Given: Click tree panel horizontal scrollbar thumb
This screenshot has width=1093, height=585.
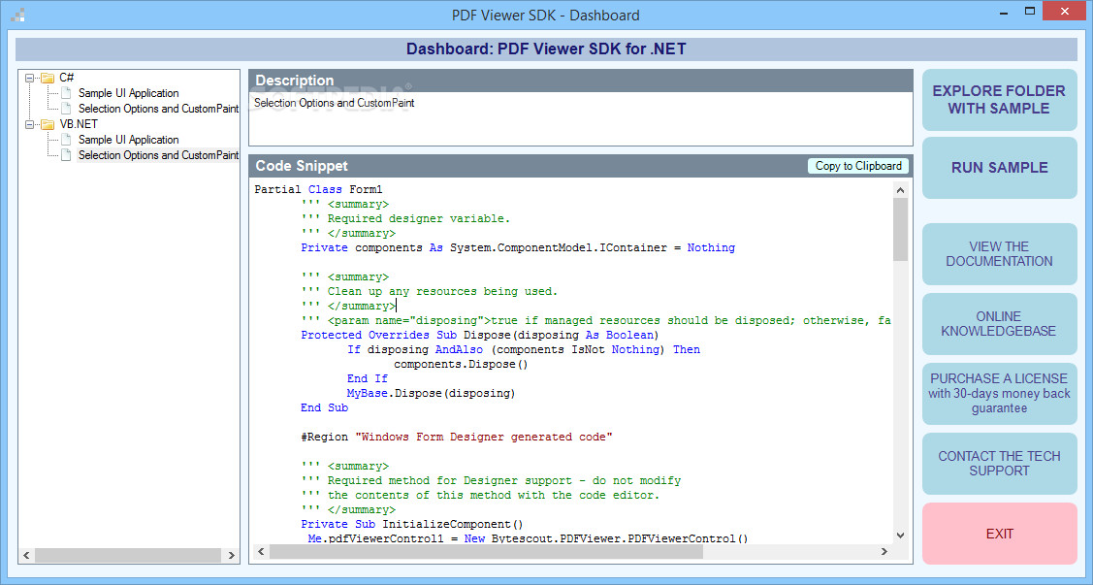Looking at the screenshot, I should pos(128,556).
